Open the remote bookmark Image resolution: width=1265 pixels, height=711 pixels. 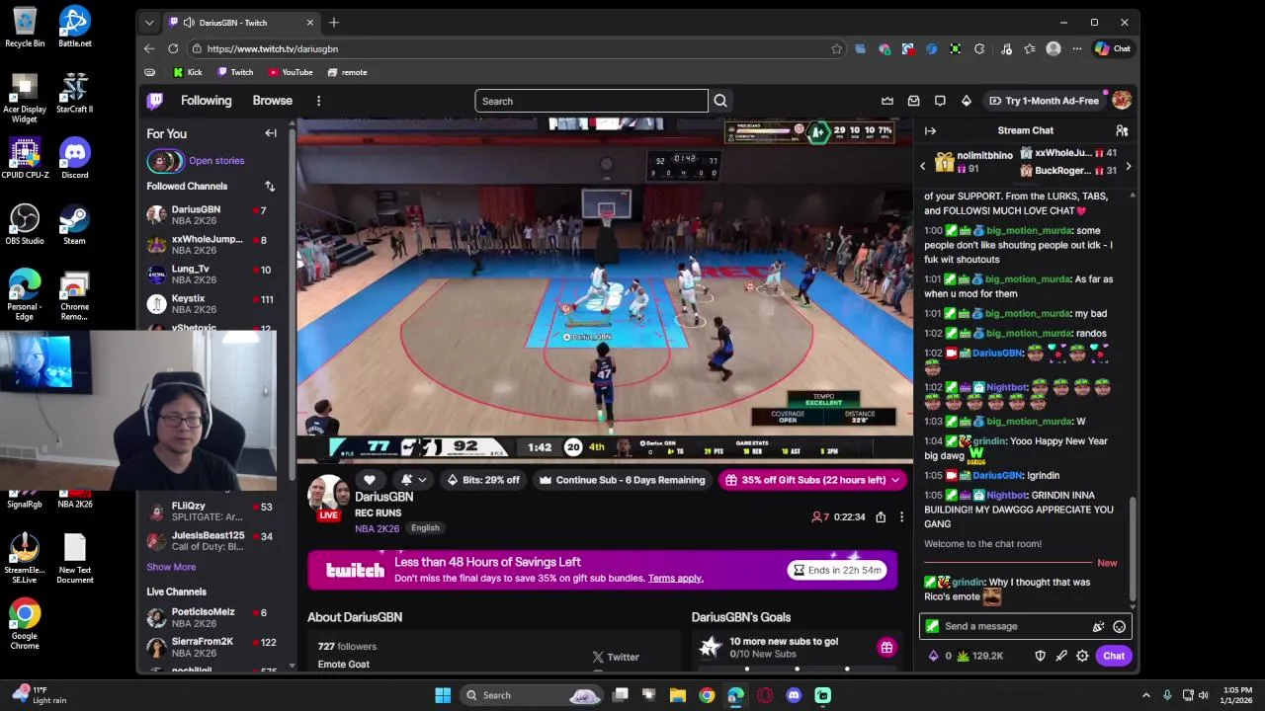click(348, 72)
